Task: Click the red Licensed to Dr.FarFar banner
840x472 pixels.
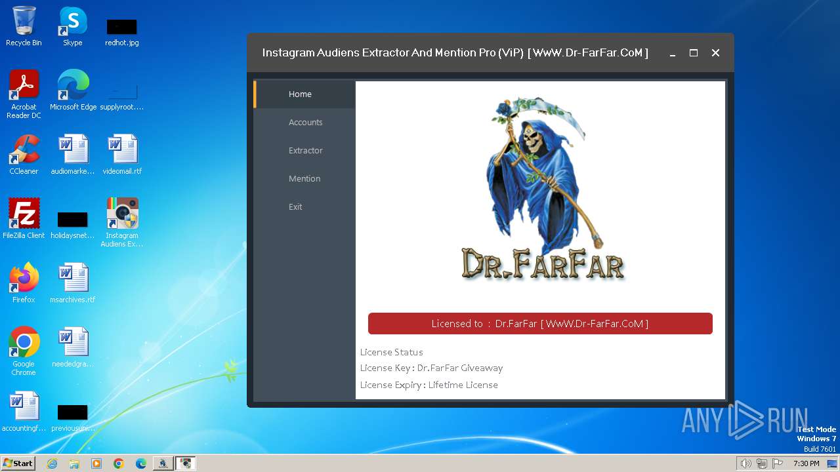Action: 540,324
